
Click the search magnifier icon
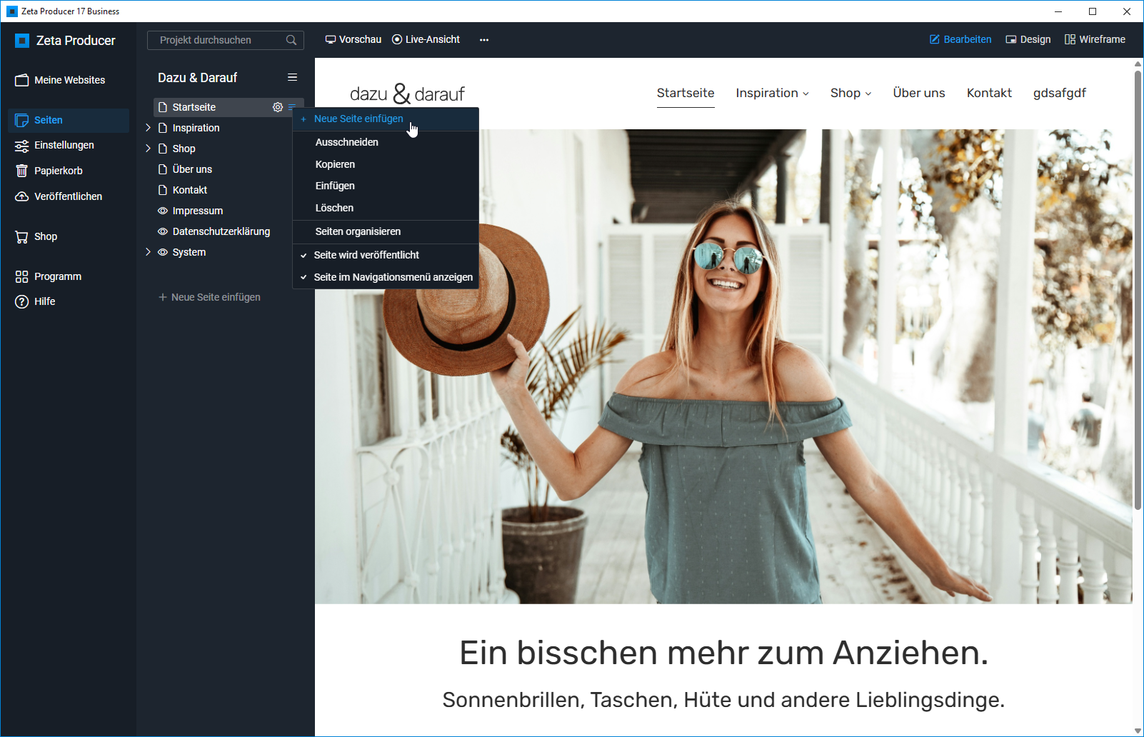(x=291, y=40)
